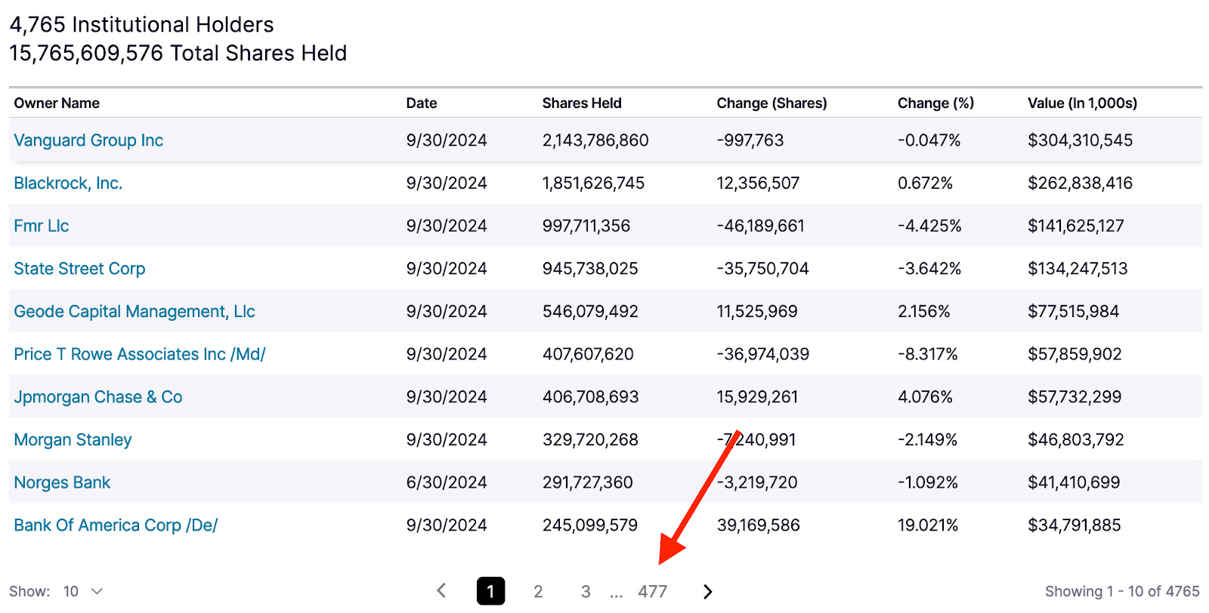Select page 1 in pagination
Image resolution: width=1209 pixels, height=613 pixels.
click(490, 591)
